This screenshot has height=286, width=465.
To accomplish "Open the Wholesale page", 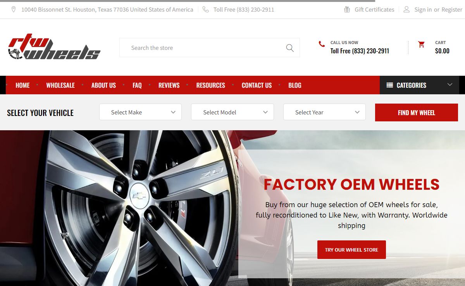I will [x=60, y=85].
